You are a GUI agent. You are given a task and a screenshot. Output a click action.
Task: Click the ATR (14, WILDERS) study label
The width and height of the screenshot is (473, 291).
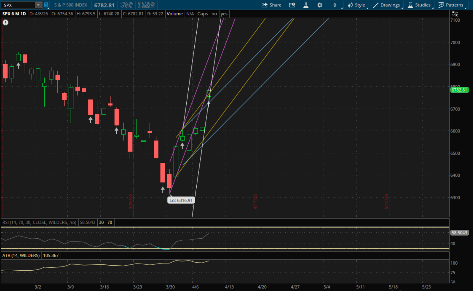(21, 256)
